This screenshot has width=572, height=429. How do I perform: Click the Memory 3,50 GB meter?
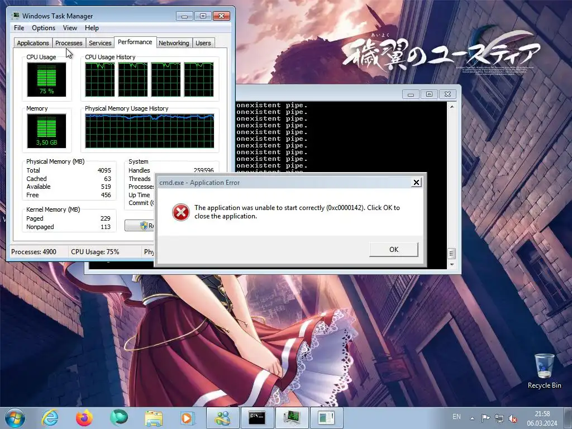pyautogui.click(x=47, y=131)
